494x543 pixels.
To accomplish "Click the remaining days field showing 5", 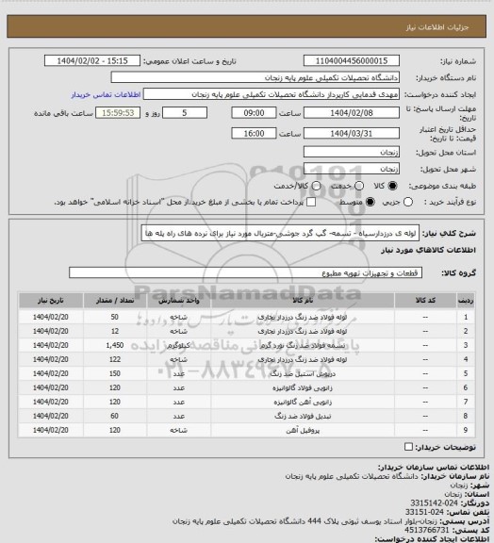I will click(185, 113).
